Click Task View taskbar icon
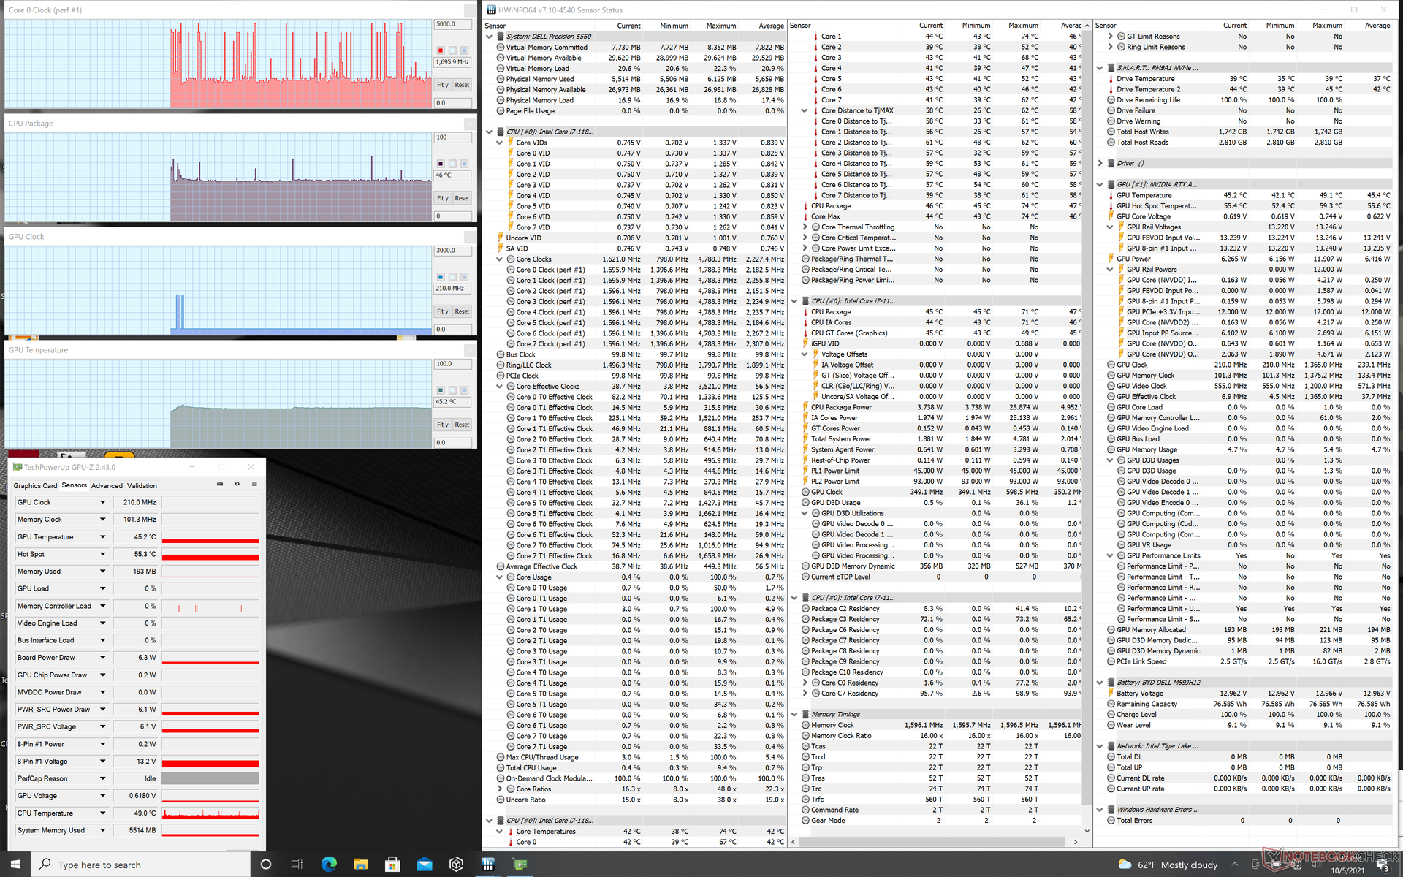 click(297, 865)
